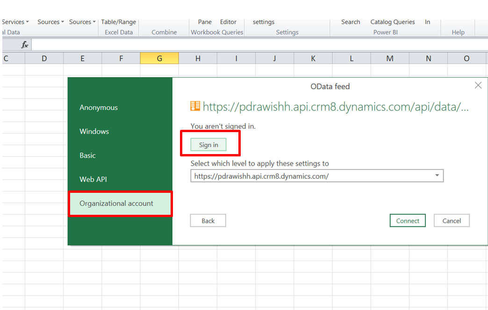Go Back in the OData dialog

tap(208, 221)
